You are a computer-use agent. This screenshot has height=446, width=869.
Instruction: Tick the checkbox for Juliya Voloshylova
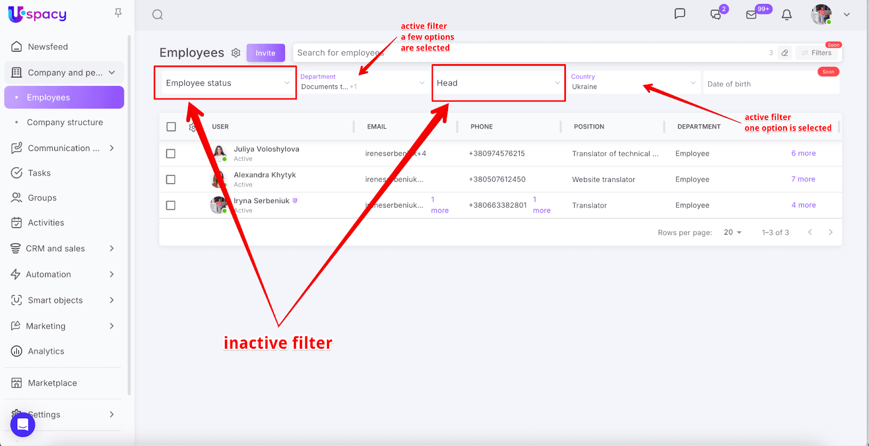coord(171,154)
